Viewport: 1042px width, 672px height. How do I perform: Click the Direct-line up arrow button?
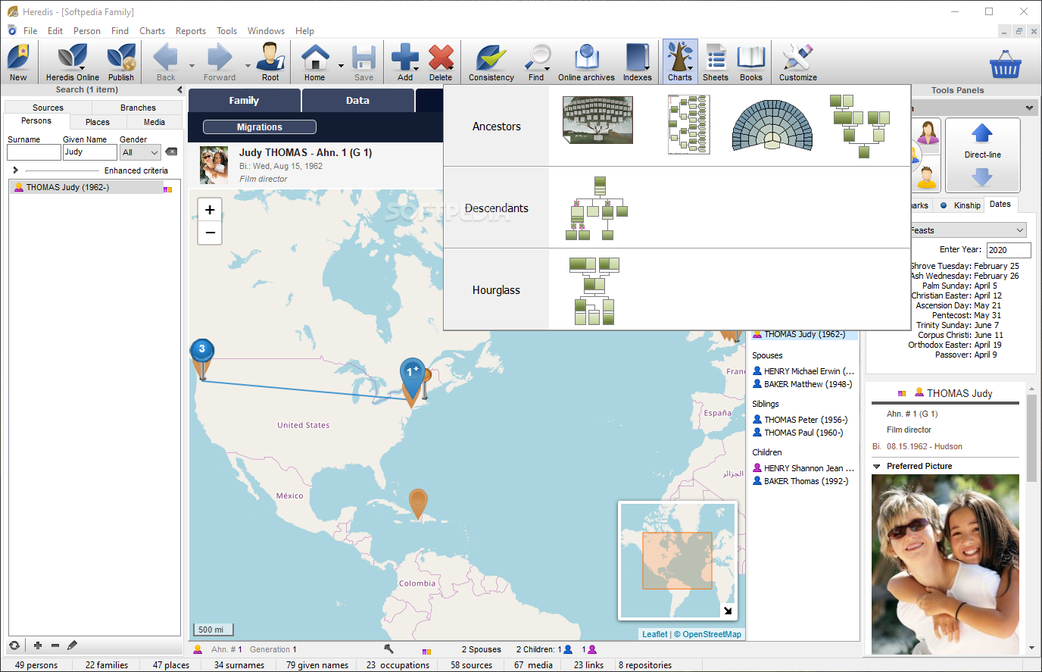point(982,134)
